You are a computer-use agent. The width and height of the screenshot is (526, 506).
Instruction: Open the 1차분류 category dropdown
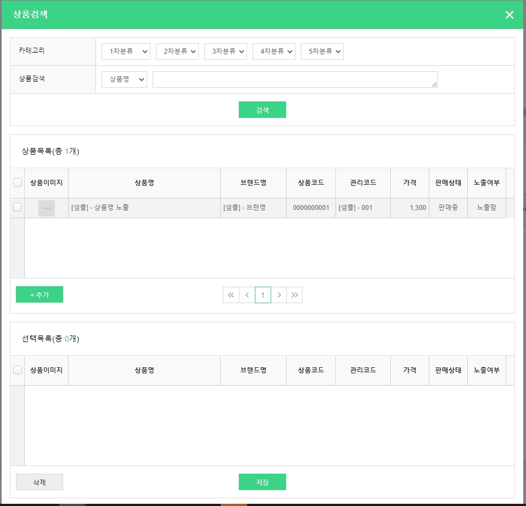pyautogui.click(x=126, y=52)
